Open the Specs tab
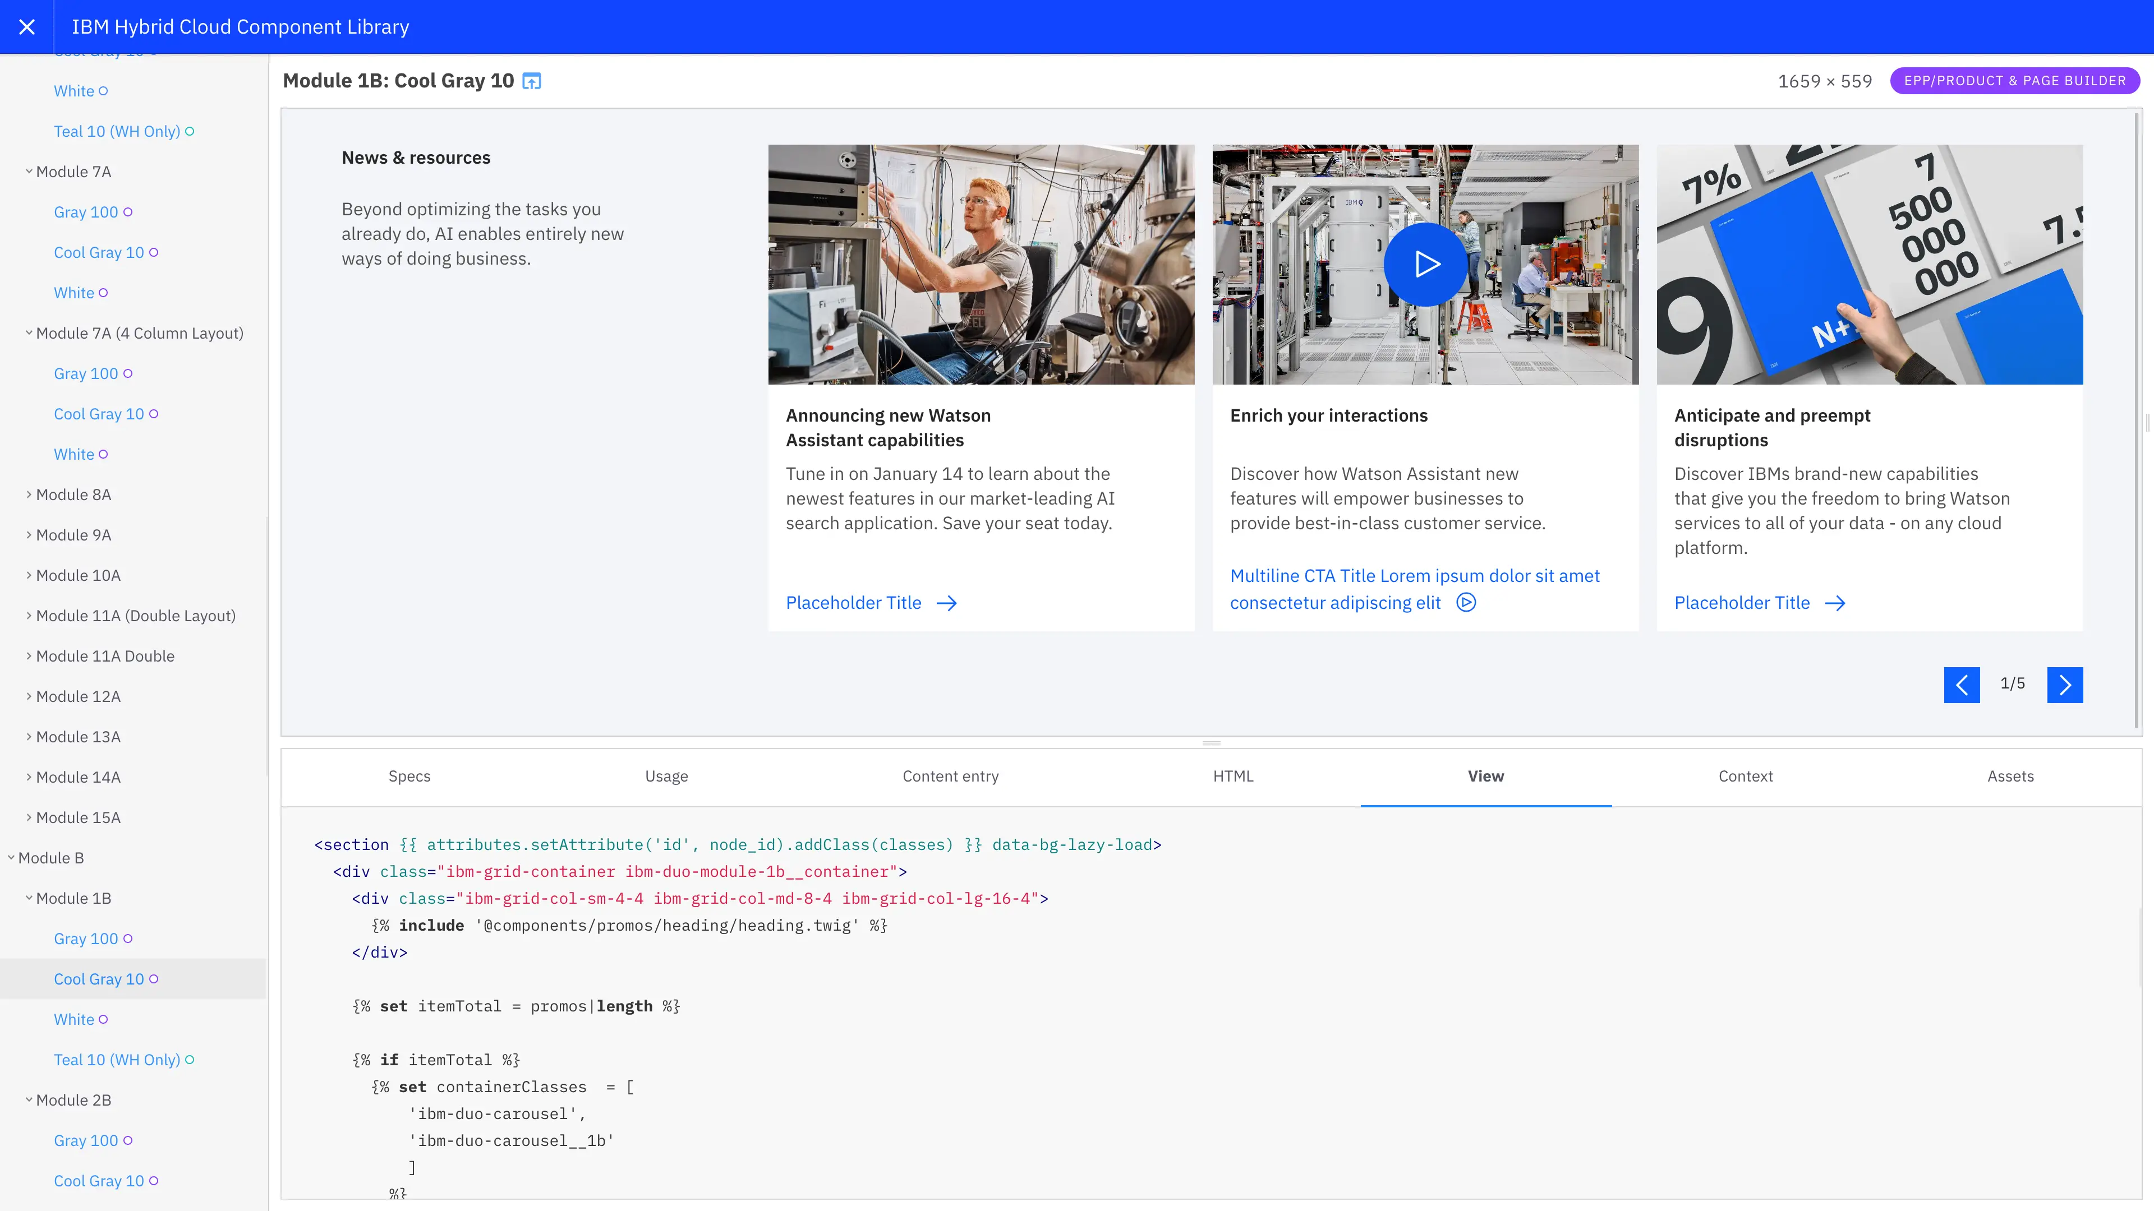The height and width of the screenshot is (1211, 2154). click(409, 776)
